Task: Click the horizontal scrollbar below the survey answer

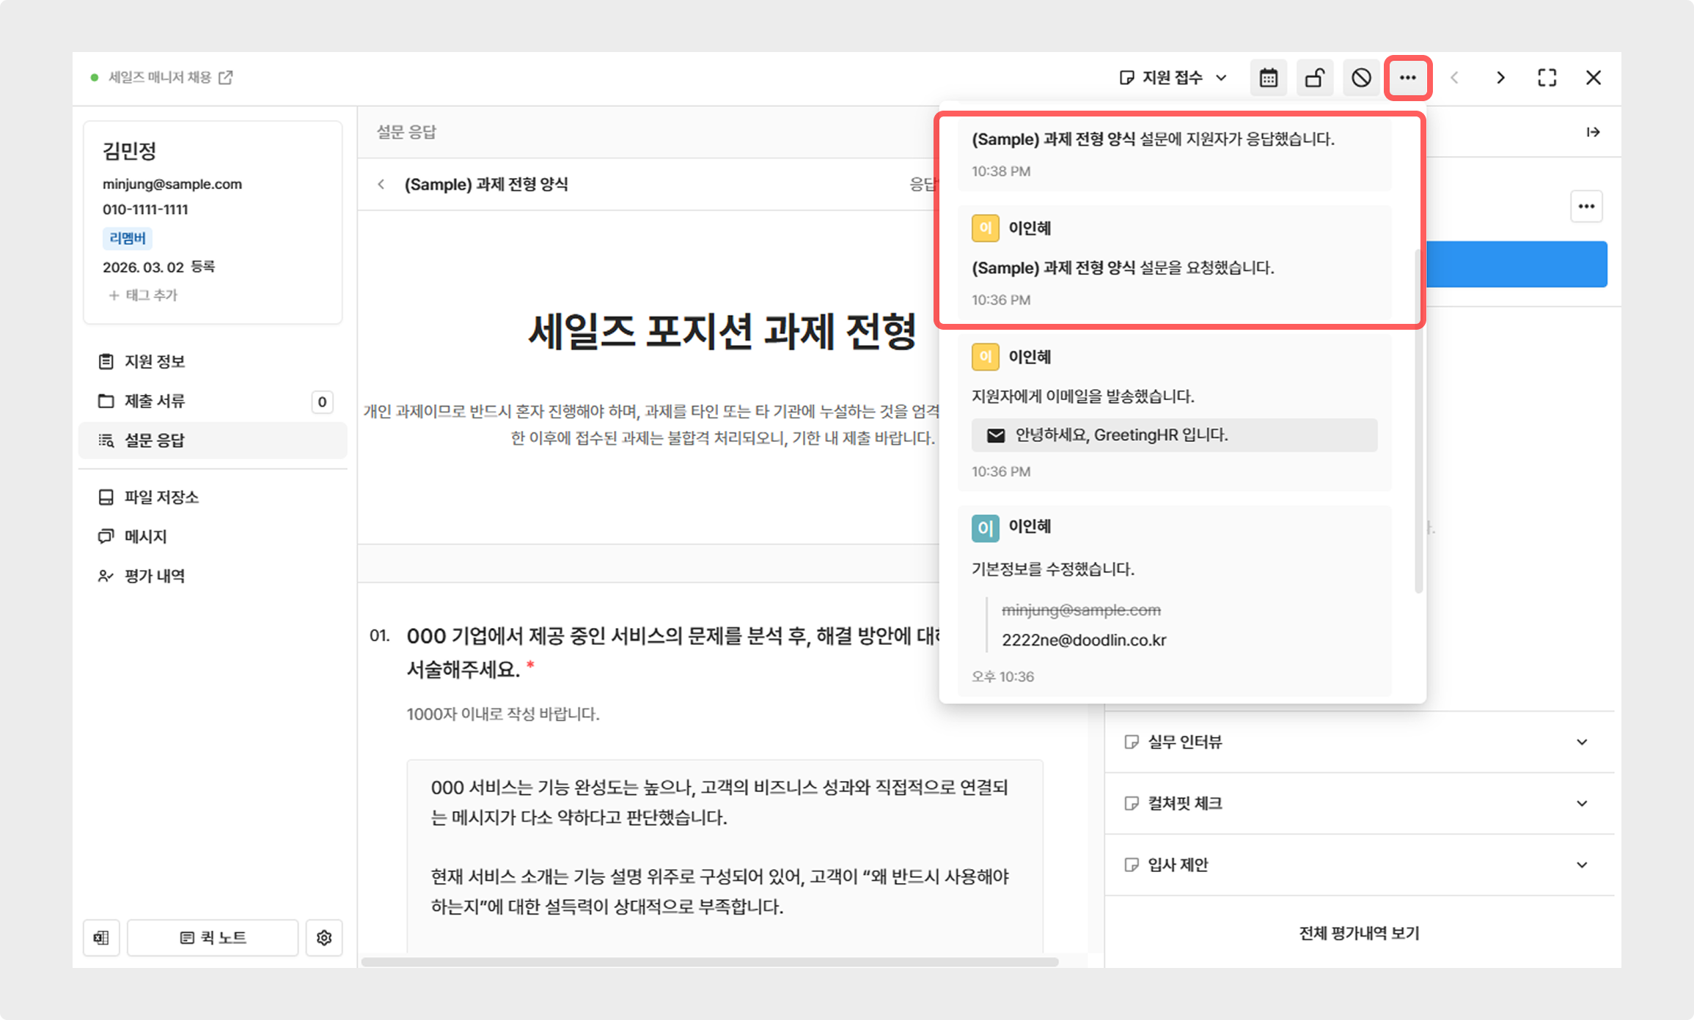Action: [710, 962]
